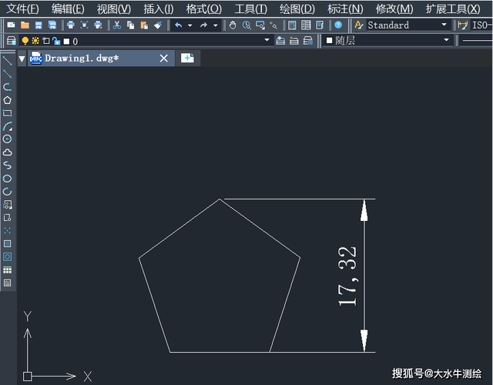
Task: Open the 插入(I) menu
Action: click(159, 8)
